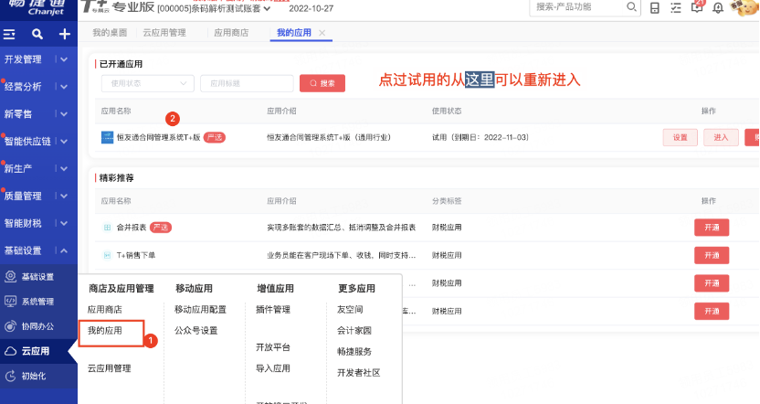
Task: Click the plus icon in sidebar header
Action: click(65, 35)
